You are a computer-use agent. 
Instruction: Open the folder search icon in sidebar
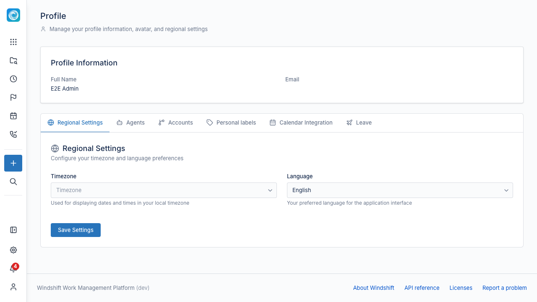tap(13, 60)
